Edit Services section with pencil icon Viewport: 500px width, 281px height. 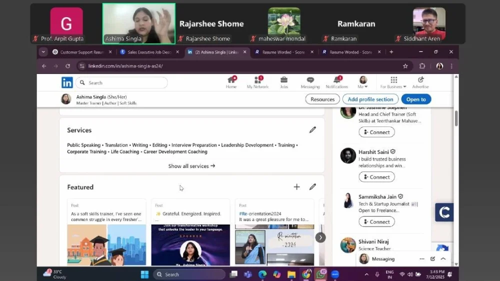pyautogui.click(x=312, y=130)
